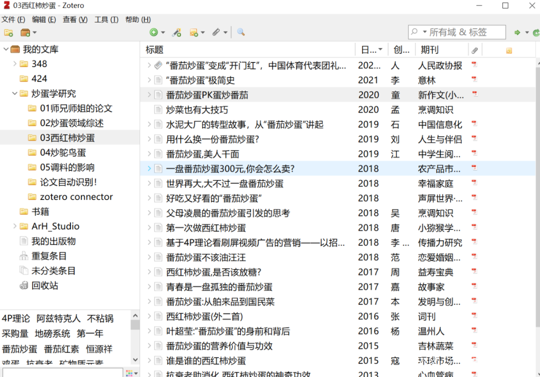Click the attachment column header paperclip
The width and height of the screenshot is (540, 377).
pos(474,50)
